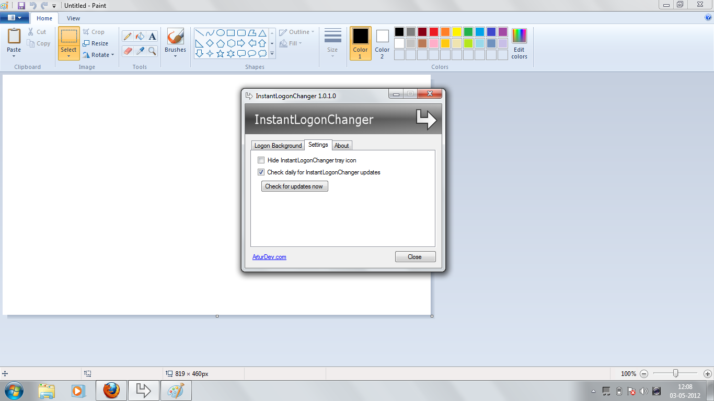Open Firefox from the taskbar
714x401 pixels.
pos(111,391)
